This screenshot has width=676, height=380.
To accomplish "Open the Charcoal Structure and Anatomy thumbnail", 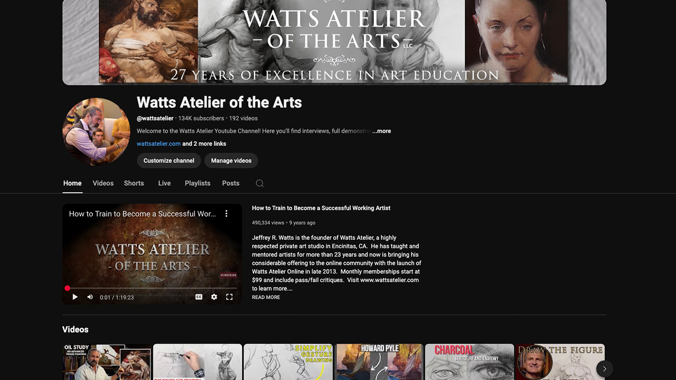I will [470, 362].
